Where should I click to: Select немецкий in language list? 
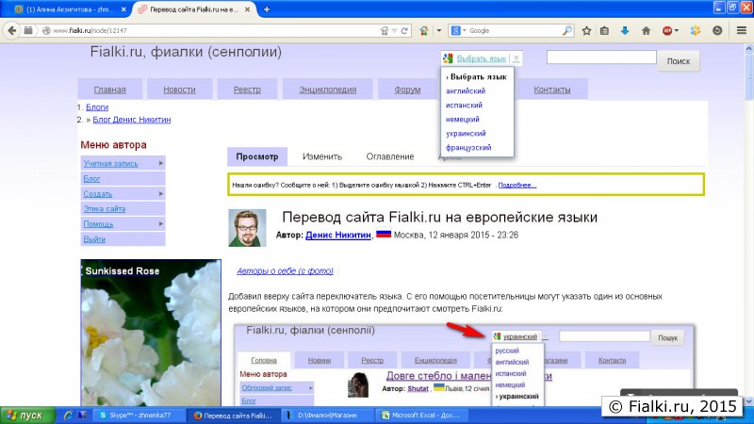pos(463,120)
